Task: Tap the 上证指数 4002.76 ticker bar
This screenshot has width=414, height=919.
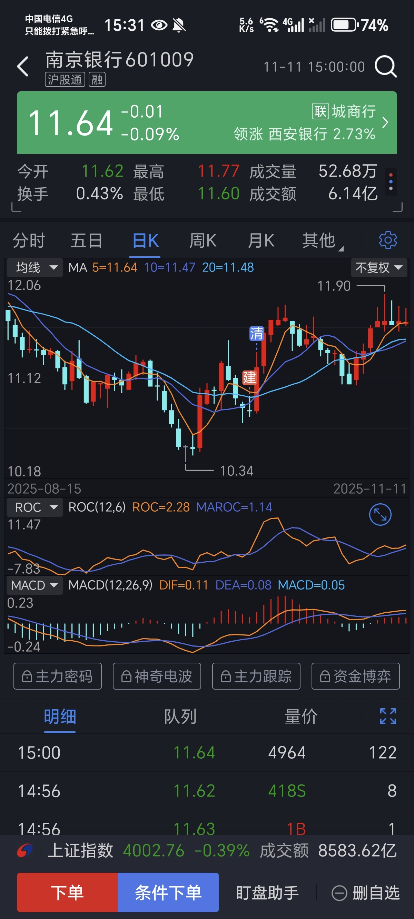Action: click(x=207, y=851)
